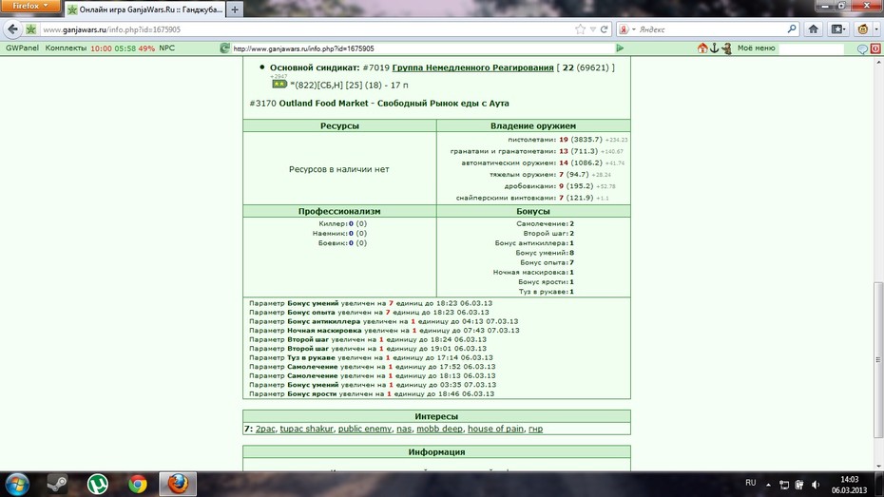Click the RU language indicator in tray
This screenshot has width=884, height=497.
point(750,483)
